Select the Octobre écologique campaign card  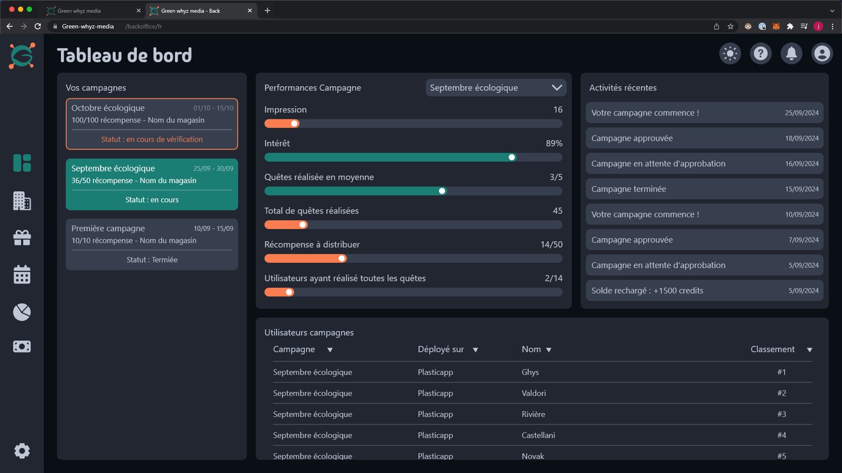pyautogui.click(x=152, y=124)
